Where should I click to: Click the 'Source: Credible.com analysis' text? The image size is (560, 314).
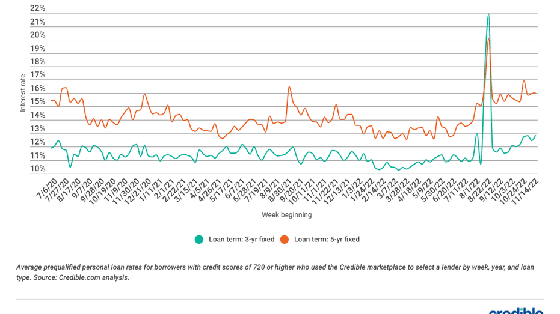81,277
